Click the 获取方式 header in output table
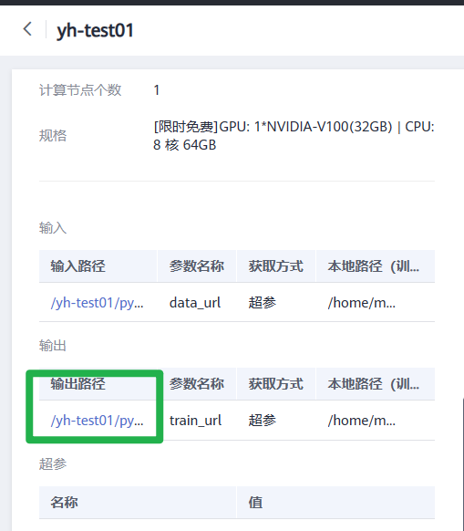Image resolution: width=464 pixels, height=531 pixels. (276, 384)
